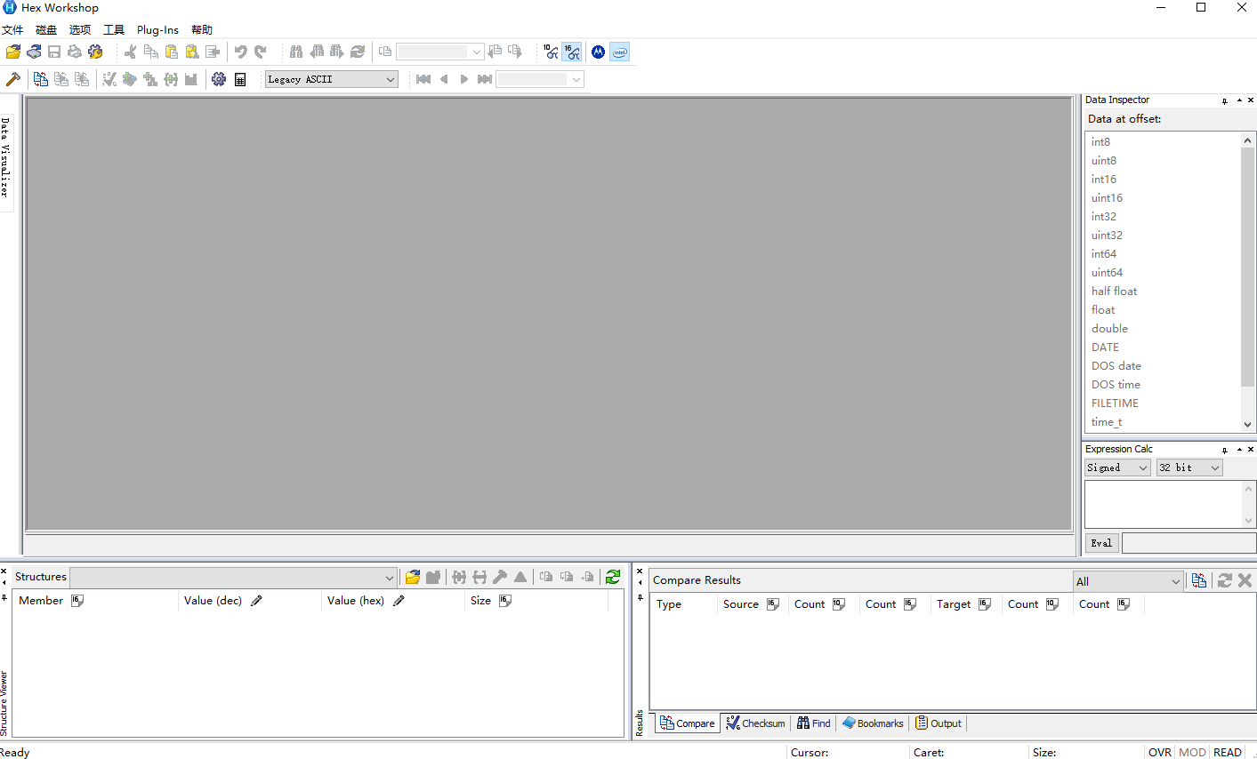Click the redo arrow icon
Image resolution: width=1257 pixels, height=759 pixels.
point(261,52)
